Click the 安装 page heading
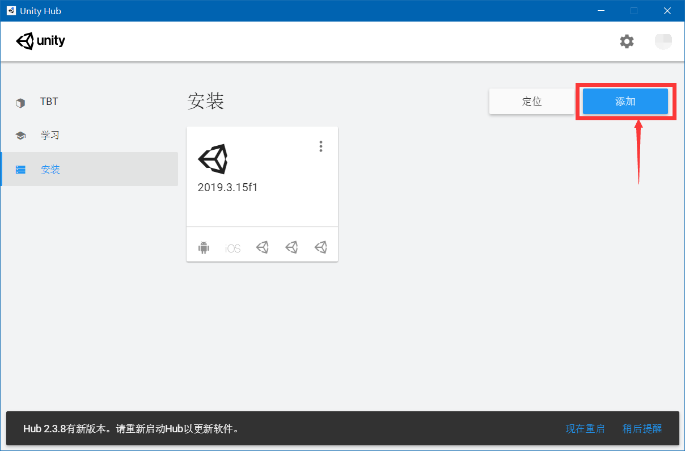The image size is (685, 451). point(206,102)
